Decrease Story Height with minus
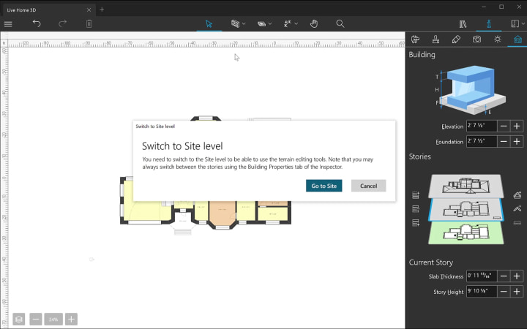The height and width of the screenshot is (329, 527). coord(504,292)
